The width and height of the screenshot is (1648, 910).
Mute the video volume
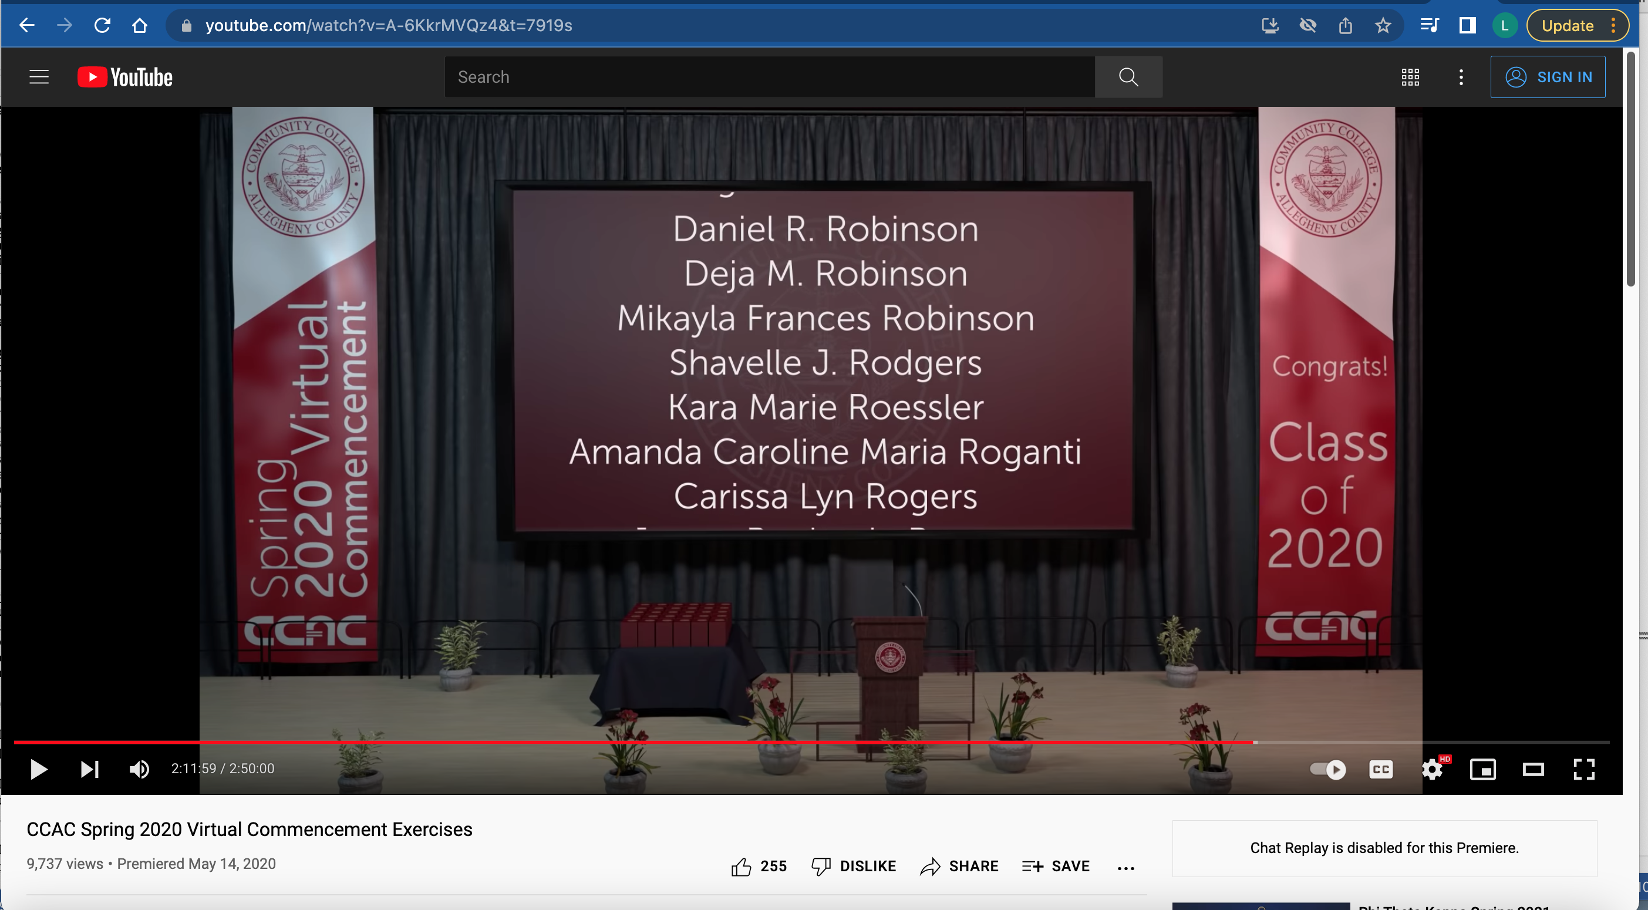tap(140, 769)
